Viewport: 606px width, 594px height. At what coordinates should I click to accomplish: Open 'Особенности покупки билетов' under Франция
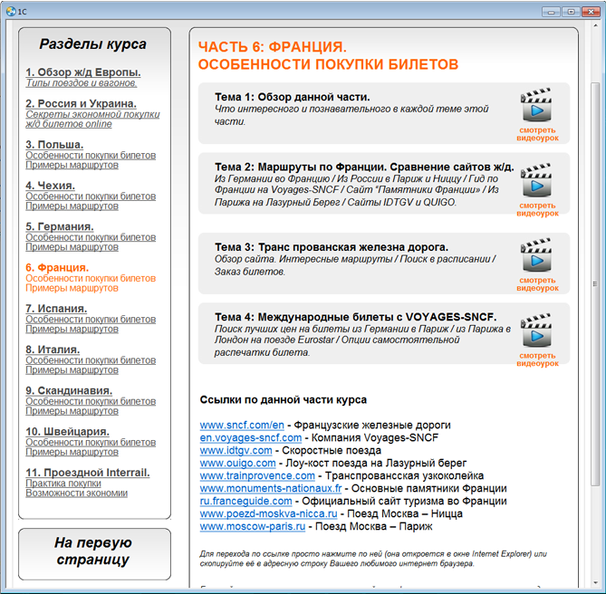pyautogui.click(x=91, y=279)
